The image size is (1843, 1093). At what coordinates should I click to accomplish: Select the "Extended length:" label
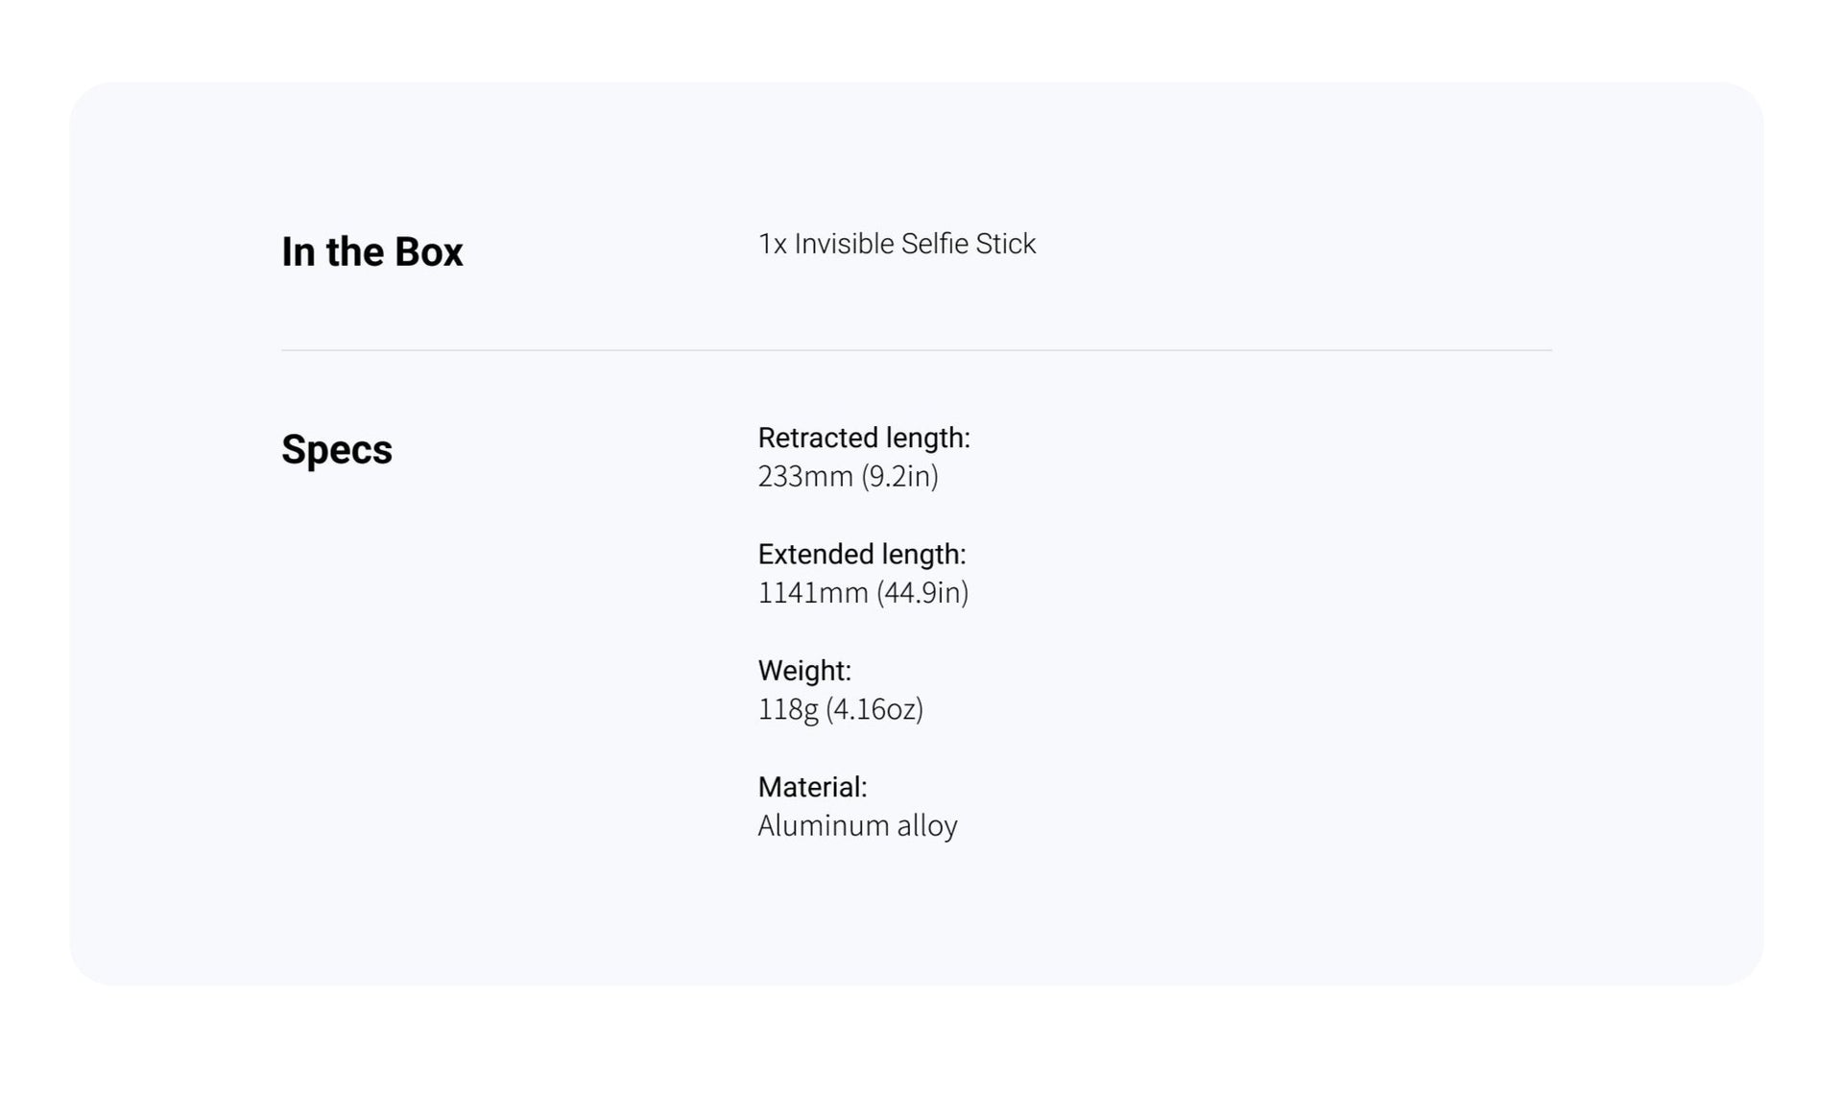[x=861, y=555]
